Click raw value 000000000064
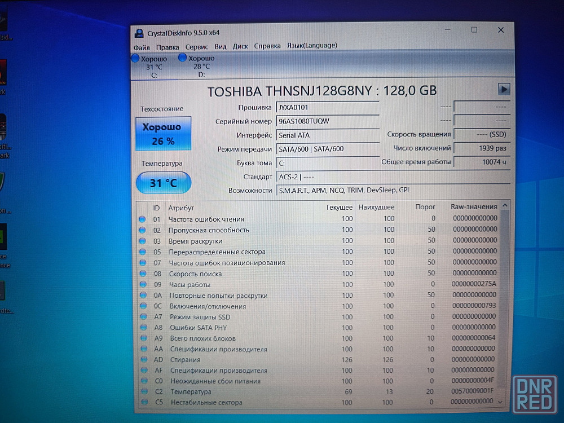564x423 pixels. 473,338
